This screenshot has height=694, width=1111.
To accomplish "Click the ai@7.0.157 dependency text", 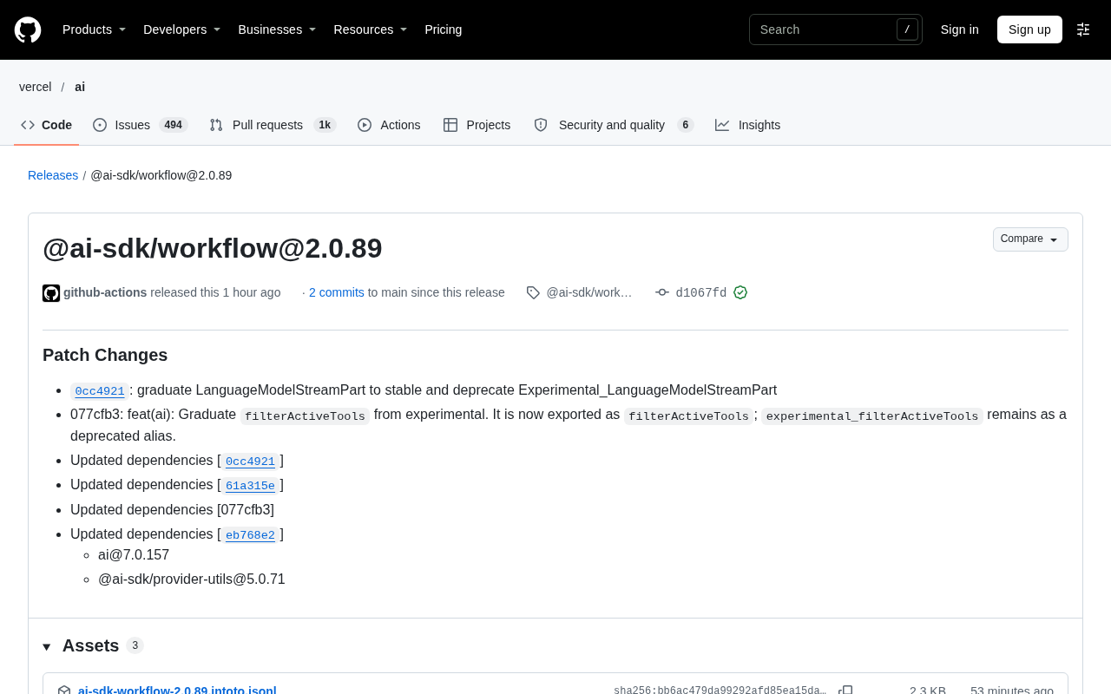I will [x=134, y=555].
